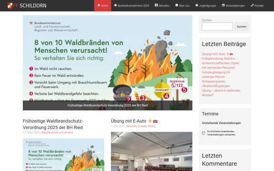Click the Veranstaltungen calendar icon in menu
The height and width of the screenshot is (171, 274).
coord(223,5)
